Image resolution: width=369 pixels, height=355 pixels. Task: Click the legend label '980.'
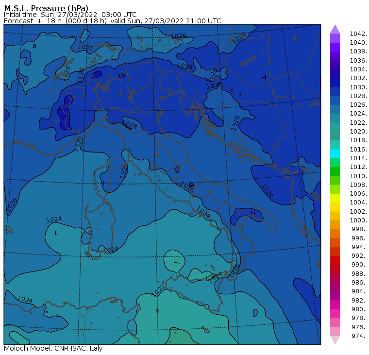point(359,309)
